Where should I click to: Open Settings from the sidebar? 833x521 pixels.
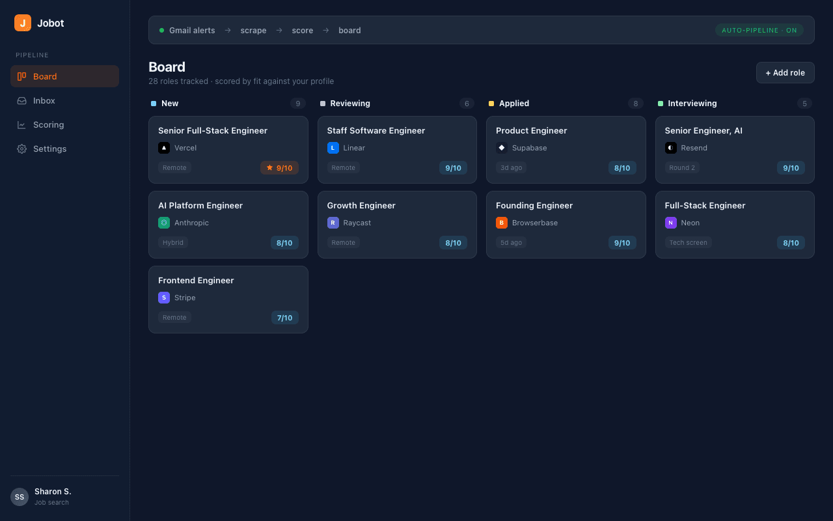(64, 148)
